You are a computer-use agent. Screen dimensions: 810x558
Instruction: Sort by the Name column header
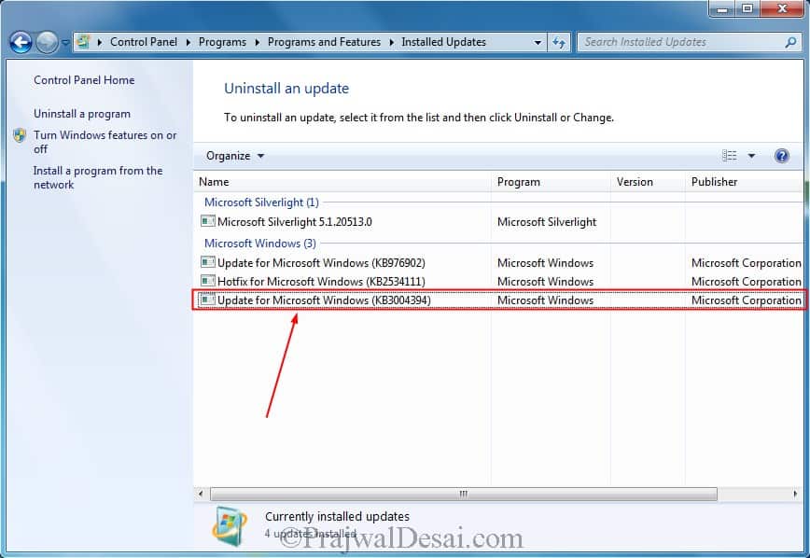point(343,182)
